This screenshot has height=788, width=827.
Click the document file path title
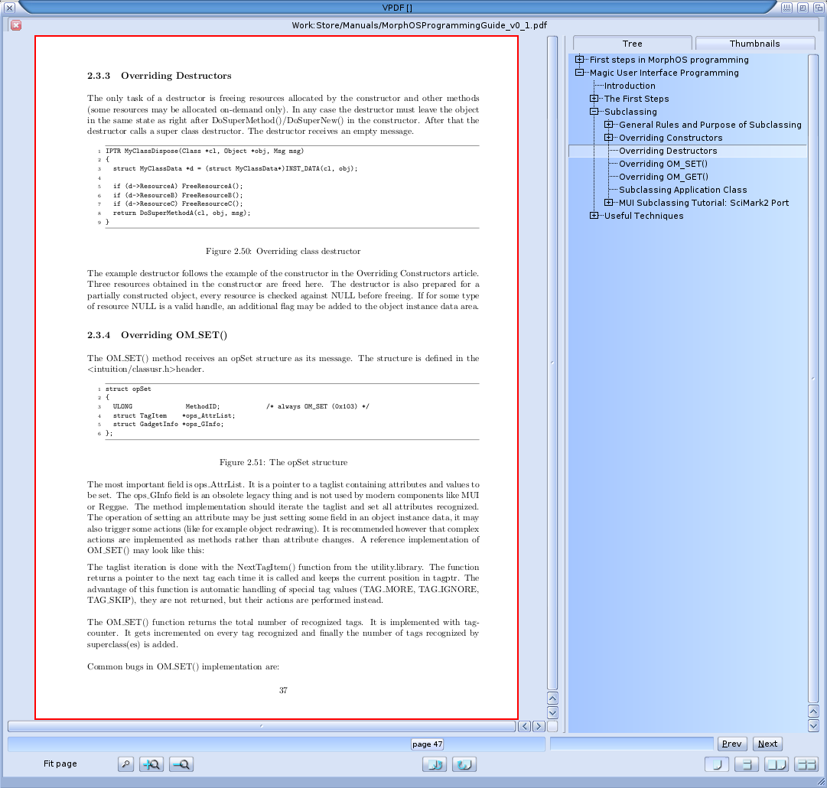(x=419, y=24)
